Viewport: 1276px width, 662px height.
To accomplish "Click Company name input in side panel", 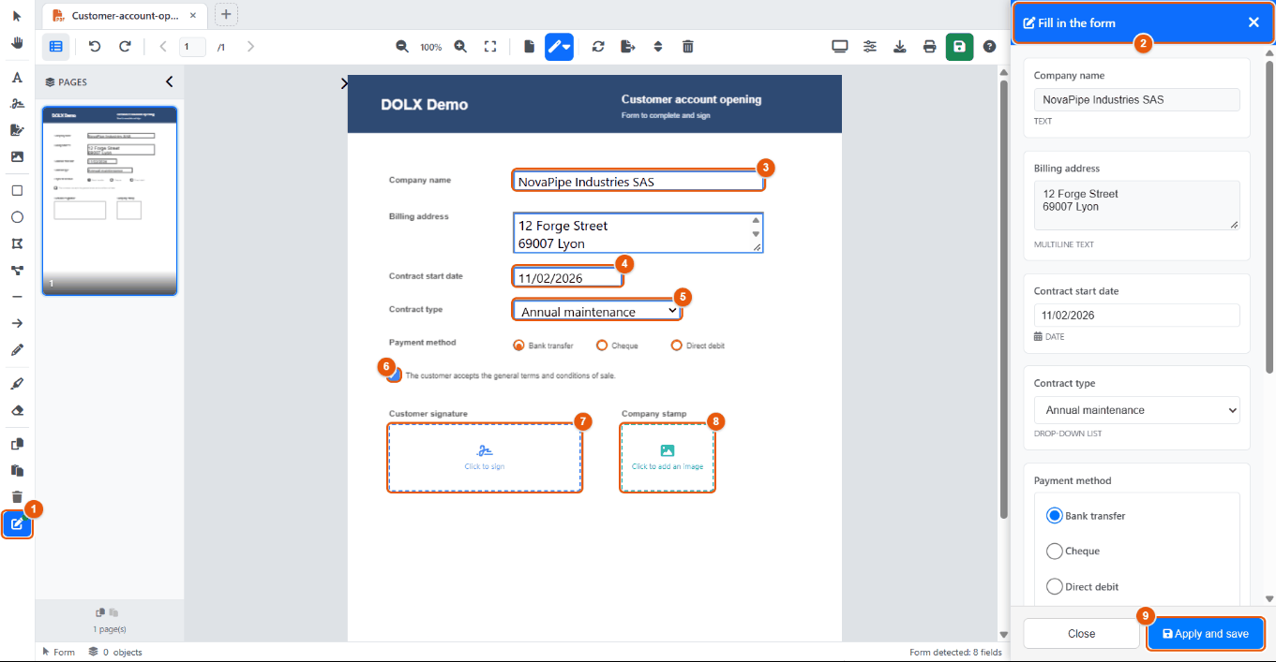I will 1137,99.
